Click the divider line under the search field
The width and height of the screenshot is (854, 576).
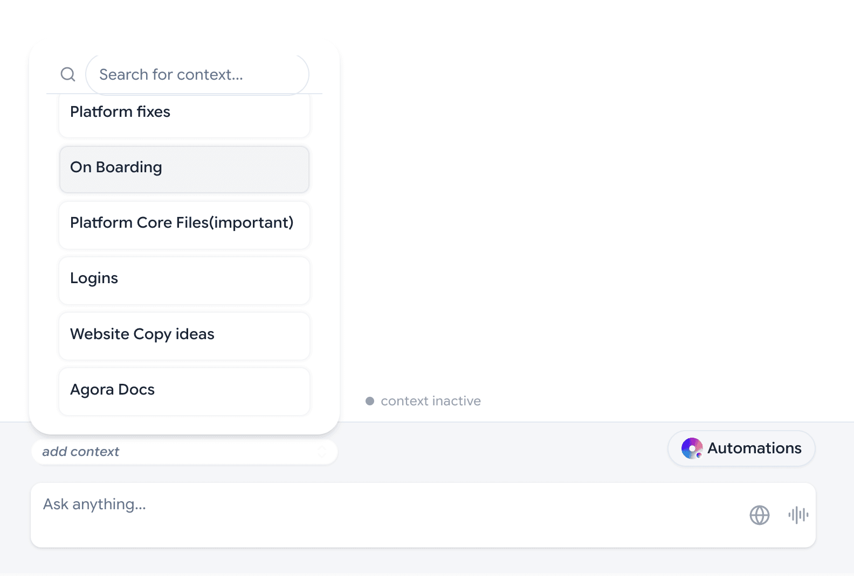[184, 94]
